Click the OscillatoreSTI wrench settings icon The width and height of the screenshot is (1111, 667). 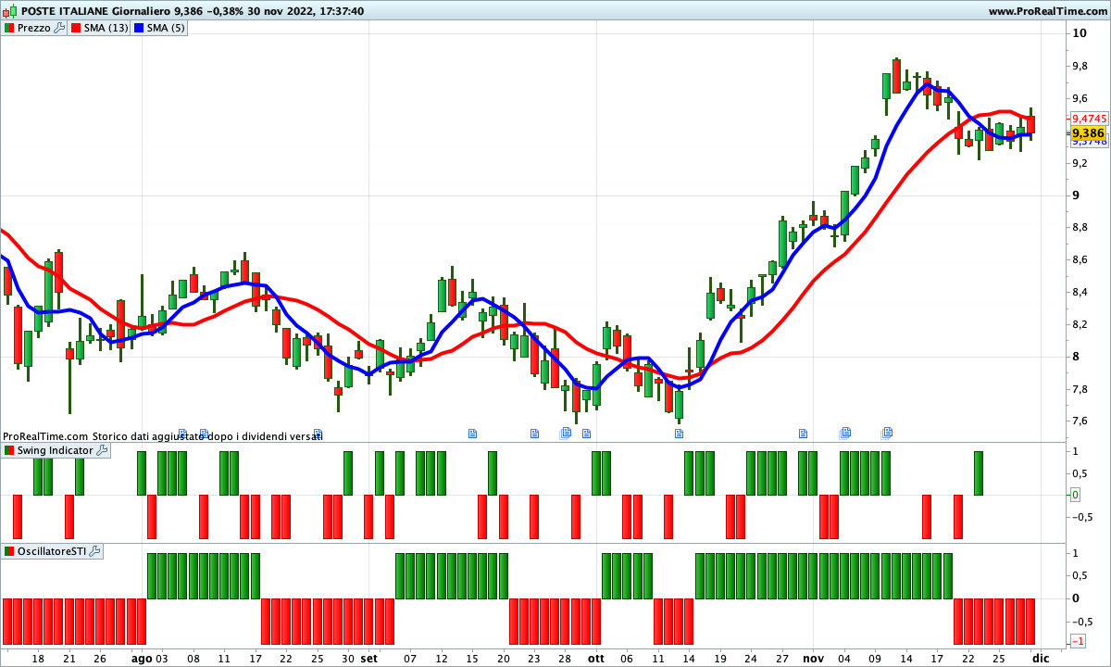(x=94, y=551)
